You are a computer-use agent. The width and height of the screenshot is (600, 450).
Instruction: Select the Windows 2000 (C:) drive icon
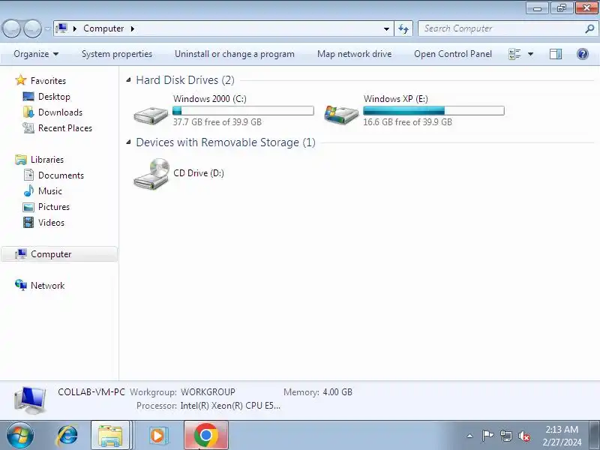[x=151, y=115]
